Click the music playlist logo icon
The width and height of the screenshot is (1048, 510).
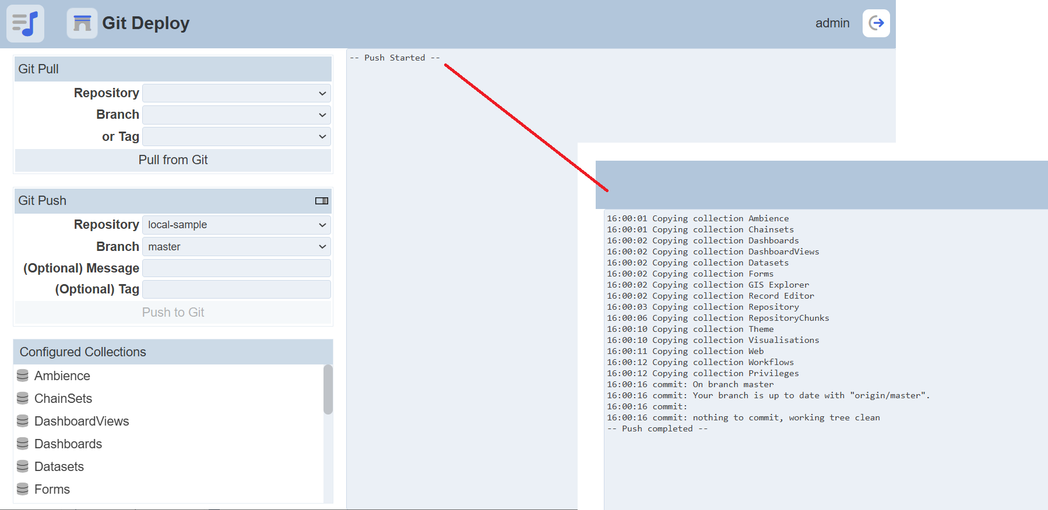[25, 24]
